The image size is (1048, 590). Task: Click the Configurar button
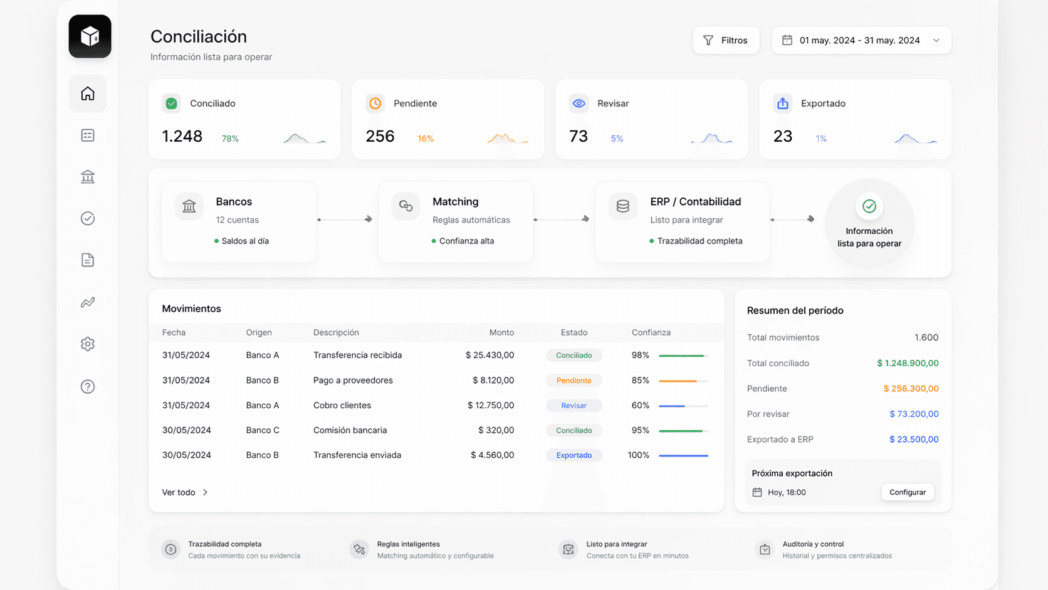908,492
